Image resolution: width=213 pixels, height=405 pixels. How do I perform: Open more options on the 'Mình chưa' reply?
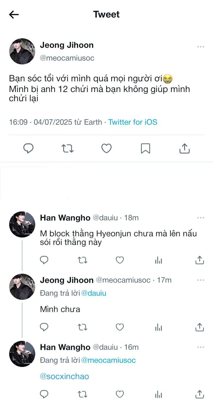(x=201, y=280)
